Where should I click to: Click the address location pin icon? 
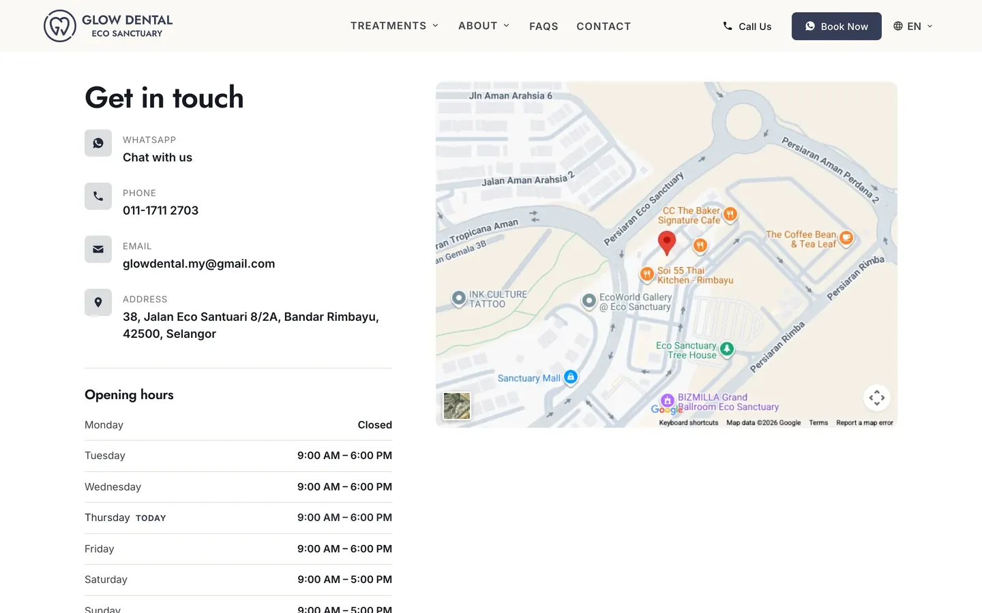coord(98,302)
